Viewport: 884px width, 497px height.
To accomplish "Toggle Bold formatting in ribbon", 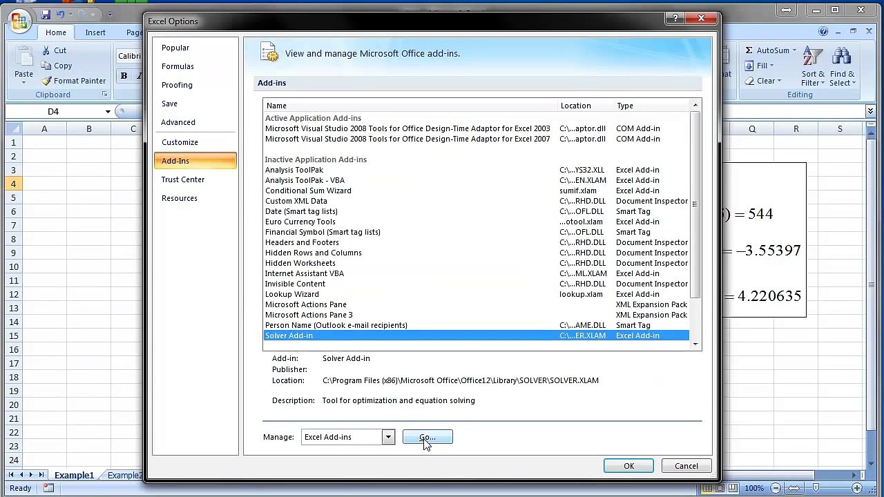I will (x=124, y=76).
